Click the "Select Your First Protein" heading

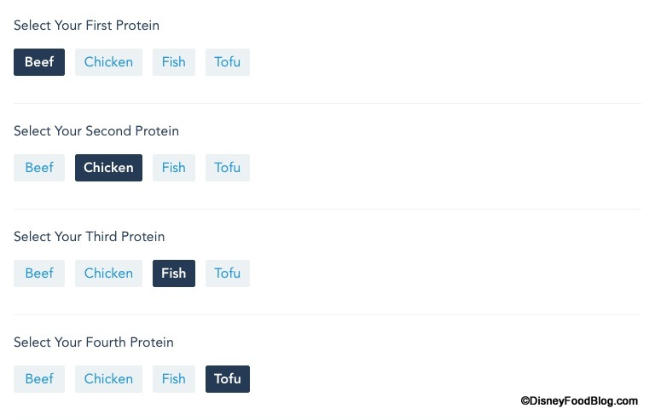[x=86, y=26]
